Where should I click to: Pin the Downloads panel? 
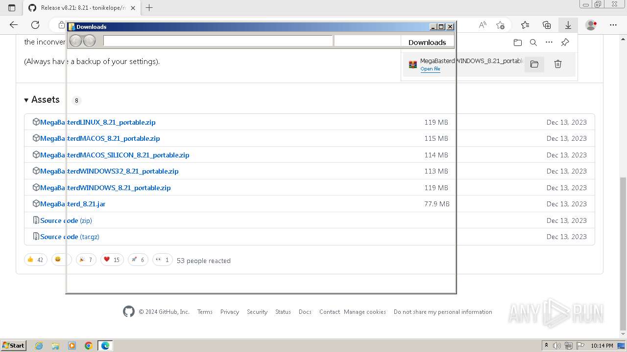565,43
